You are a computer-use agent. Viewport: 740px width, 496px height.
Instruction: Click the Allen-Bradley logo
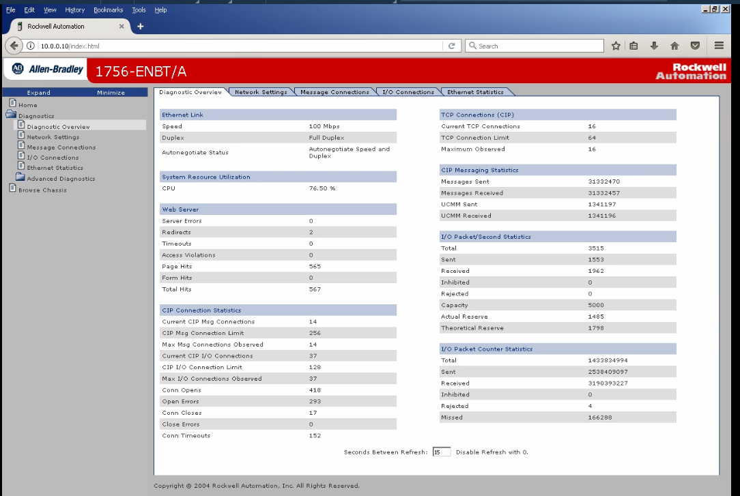(x=48, y=70)
